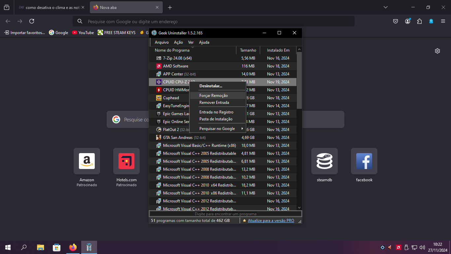Click the Firefox address bar
The image size is (451, 254).
(214, 21)
